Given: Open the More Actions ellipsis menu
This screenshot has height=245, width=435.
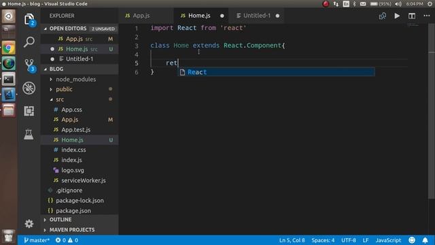Looking at the screenshot, I should (x=427, y=16).
